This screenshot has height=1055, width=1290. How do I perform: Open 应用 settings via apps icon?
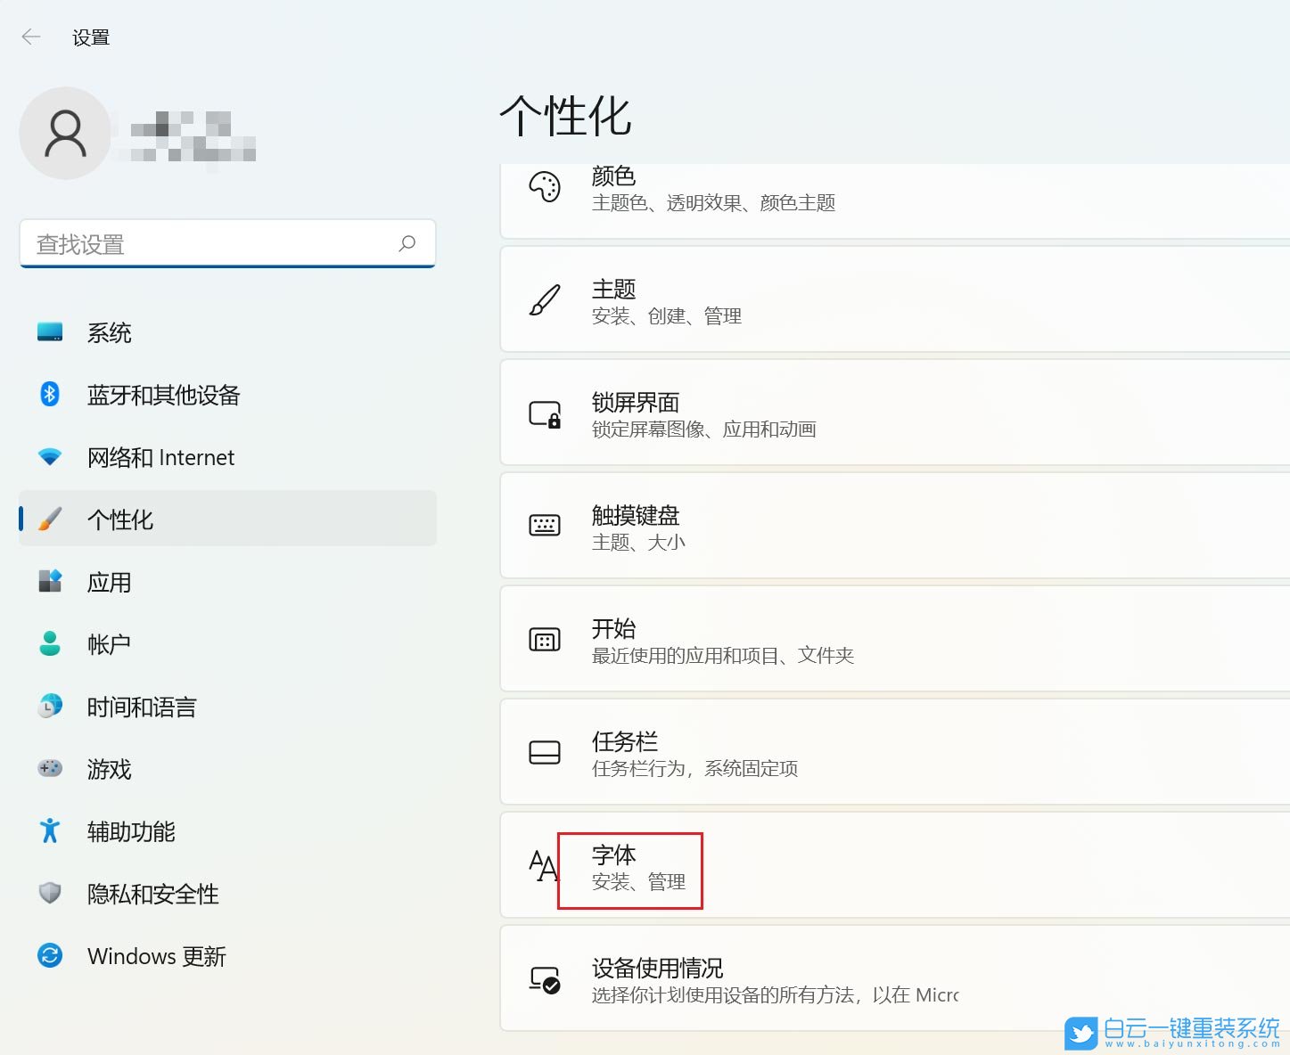(x=51, y=581)
